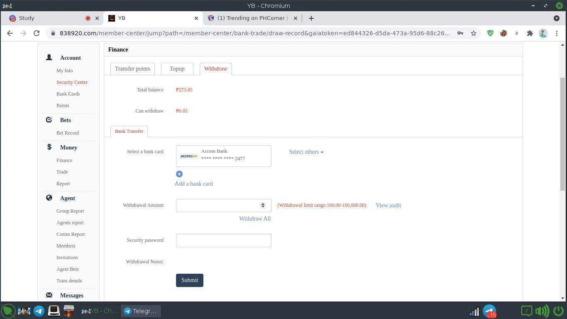Open the Transfer points tab
Screen dimensions: 567x319
(132, 69)
